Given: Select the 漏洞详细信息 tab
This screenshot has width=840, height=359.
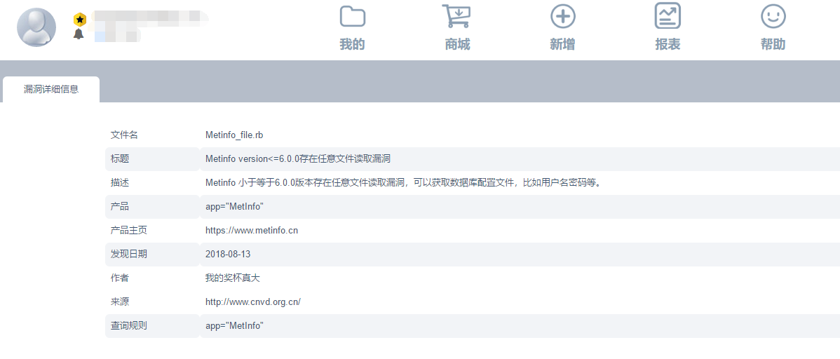Looking at the screenshot, I should coord(51,89).
